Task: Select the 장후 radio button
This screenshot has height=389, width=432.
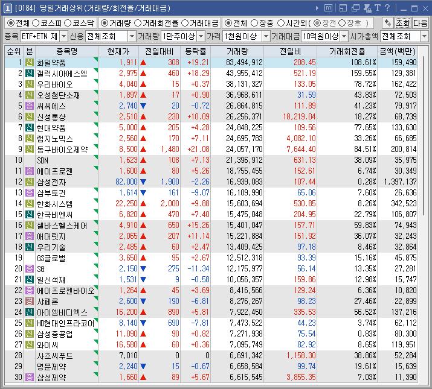Action: click(342, 23)
